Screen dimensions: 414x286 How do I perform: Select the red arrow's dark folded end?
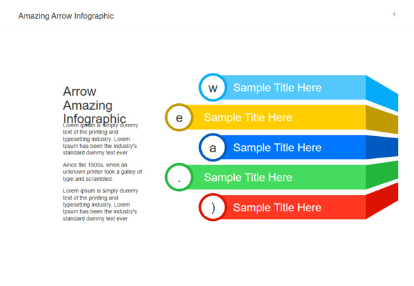(x=382, y=201)
